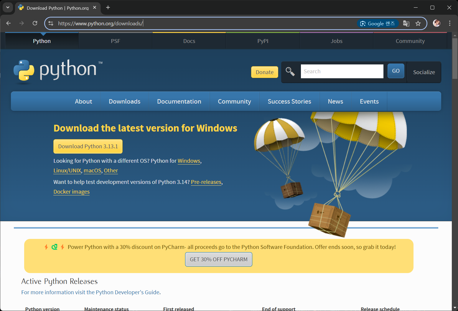This screenshot has width=458, height=311.
Task: Open the Pre-releases link
Action: [206, 182]
